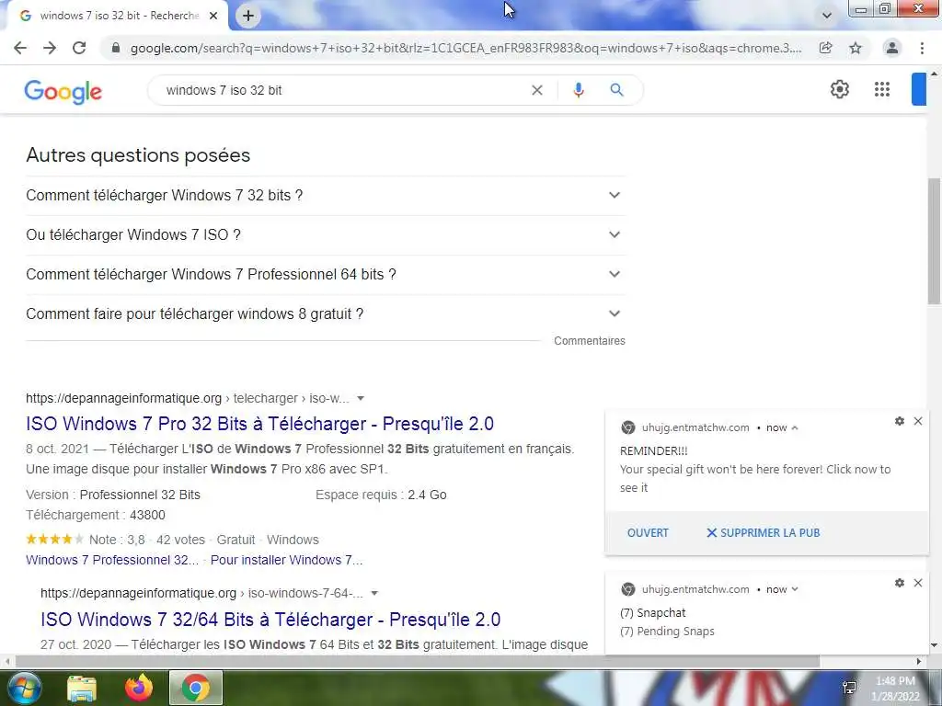The width and height of the screenshot is (942, 706).
Task: Reload the page with the refresh icon
Action: [79, 48]
